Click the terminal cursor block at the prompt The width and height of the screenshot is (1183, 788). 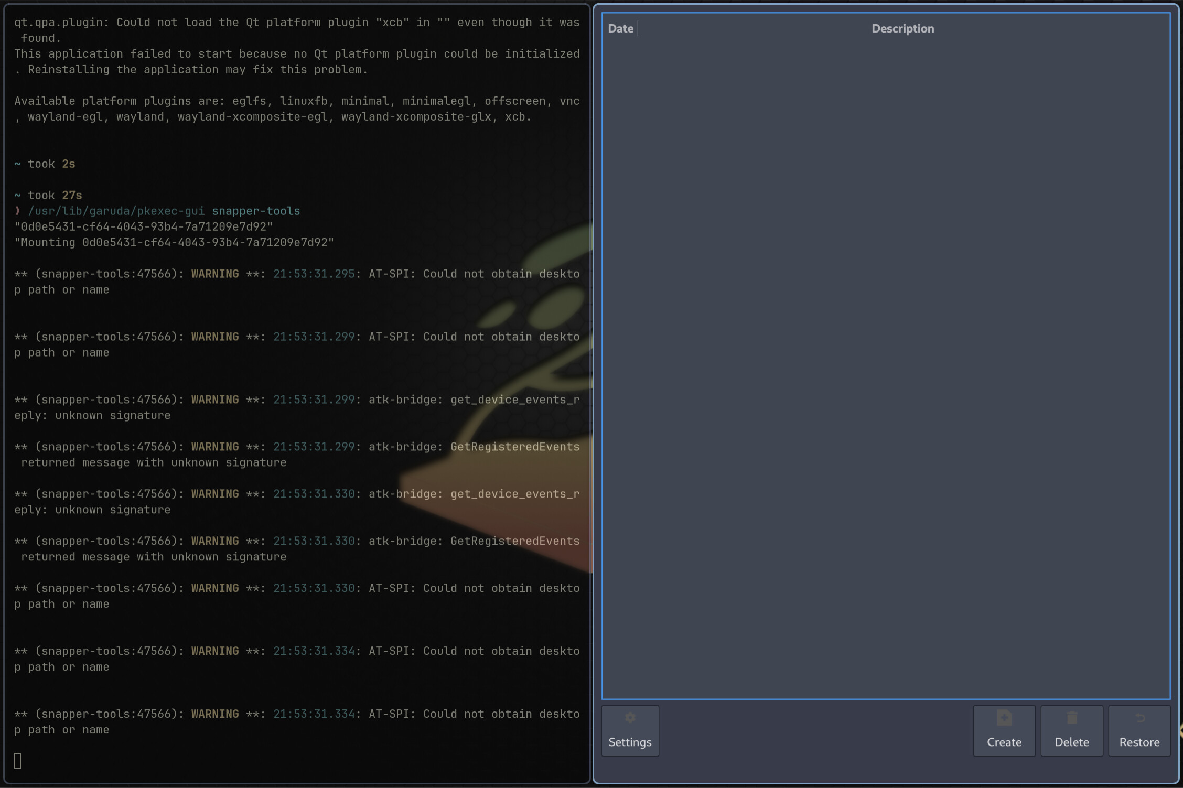18,761
